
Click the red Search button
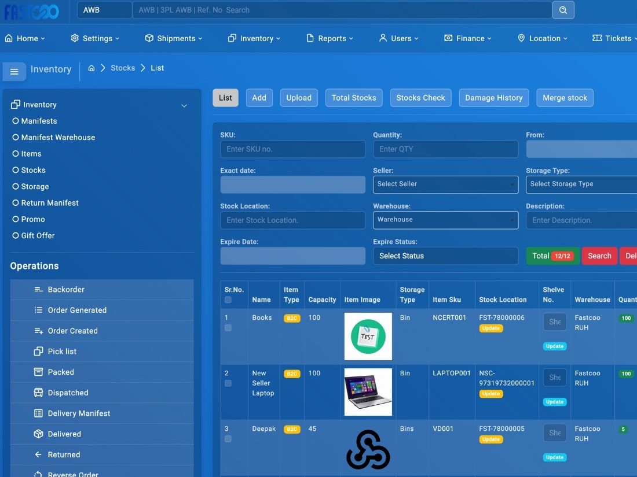click(599, 256)
